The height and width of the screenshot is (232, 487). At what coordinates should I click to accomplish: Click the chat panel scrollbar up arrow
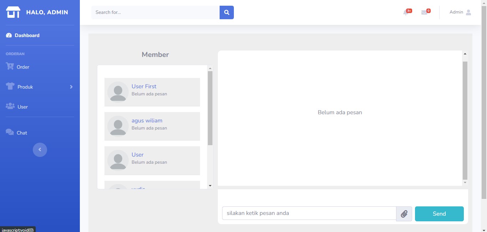point(465,54)
